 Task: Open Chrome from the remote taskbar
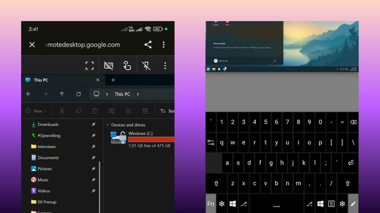click(x=225, y=69)
